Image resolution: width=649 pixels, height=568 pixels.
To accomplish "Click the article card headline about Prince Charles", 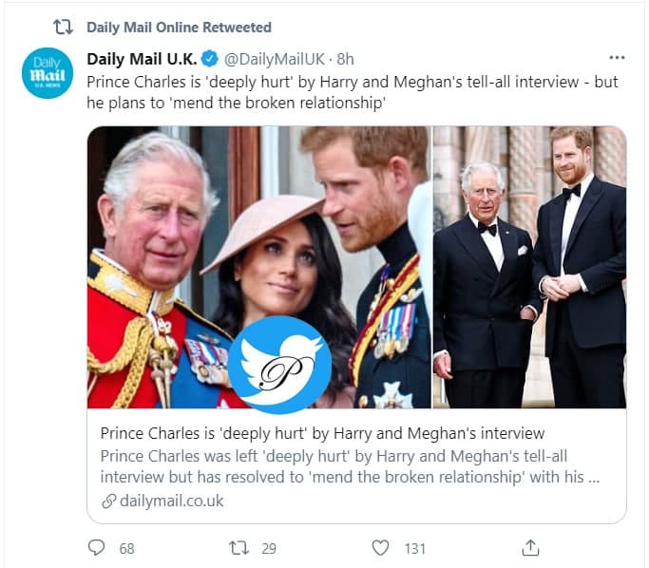I will click(322, 434).
